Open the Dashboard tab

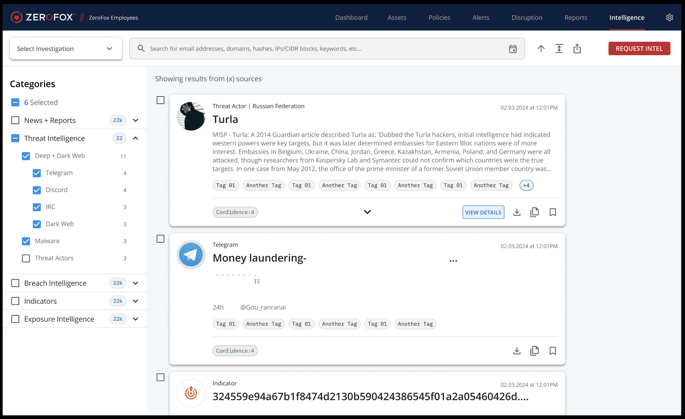[x=351, y=18]
